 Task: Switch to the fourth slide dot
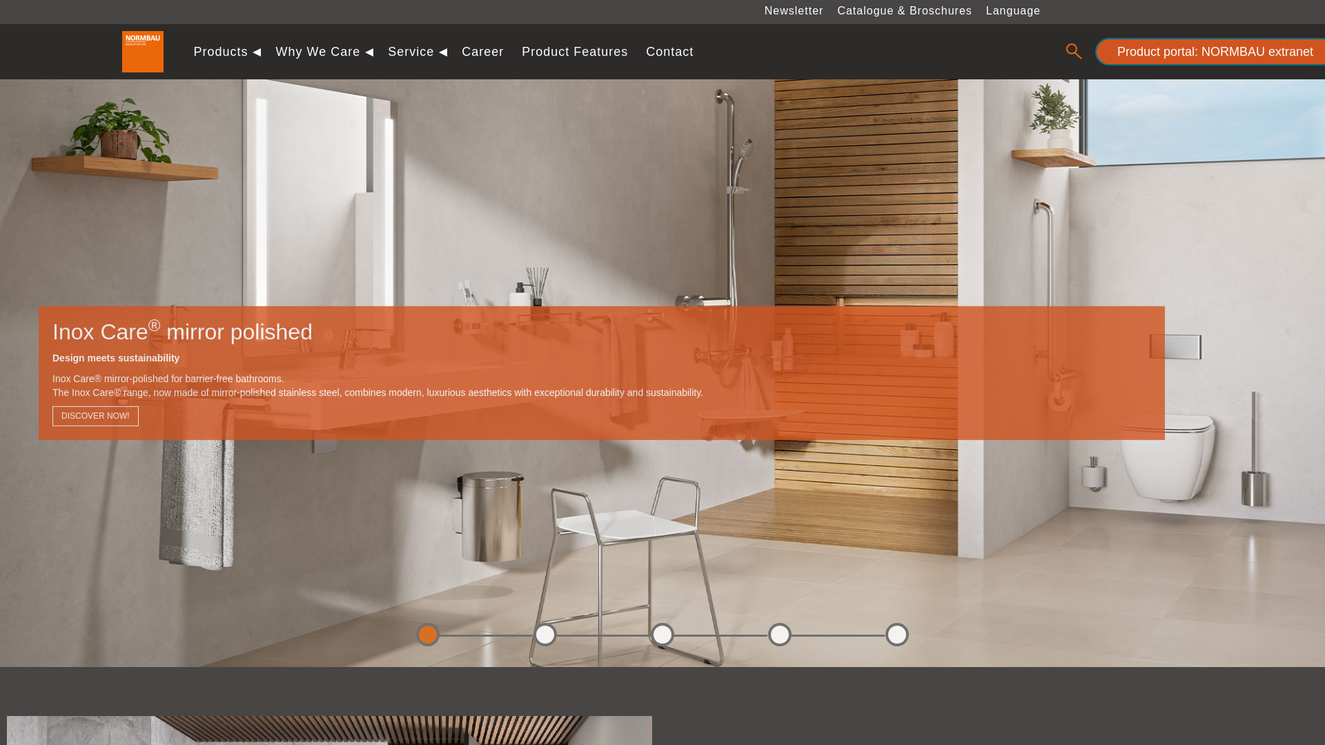tap(780, 635)
